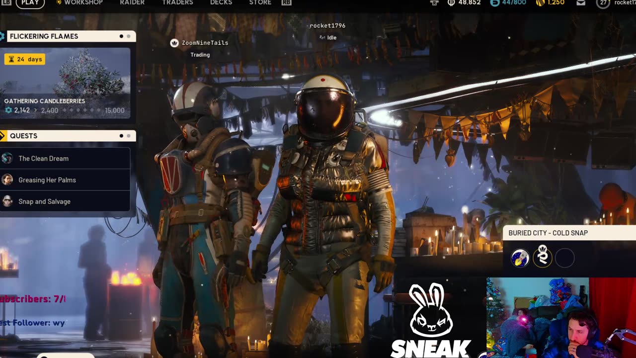Open the RAIDER tab

click(x=132, y=2)
